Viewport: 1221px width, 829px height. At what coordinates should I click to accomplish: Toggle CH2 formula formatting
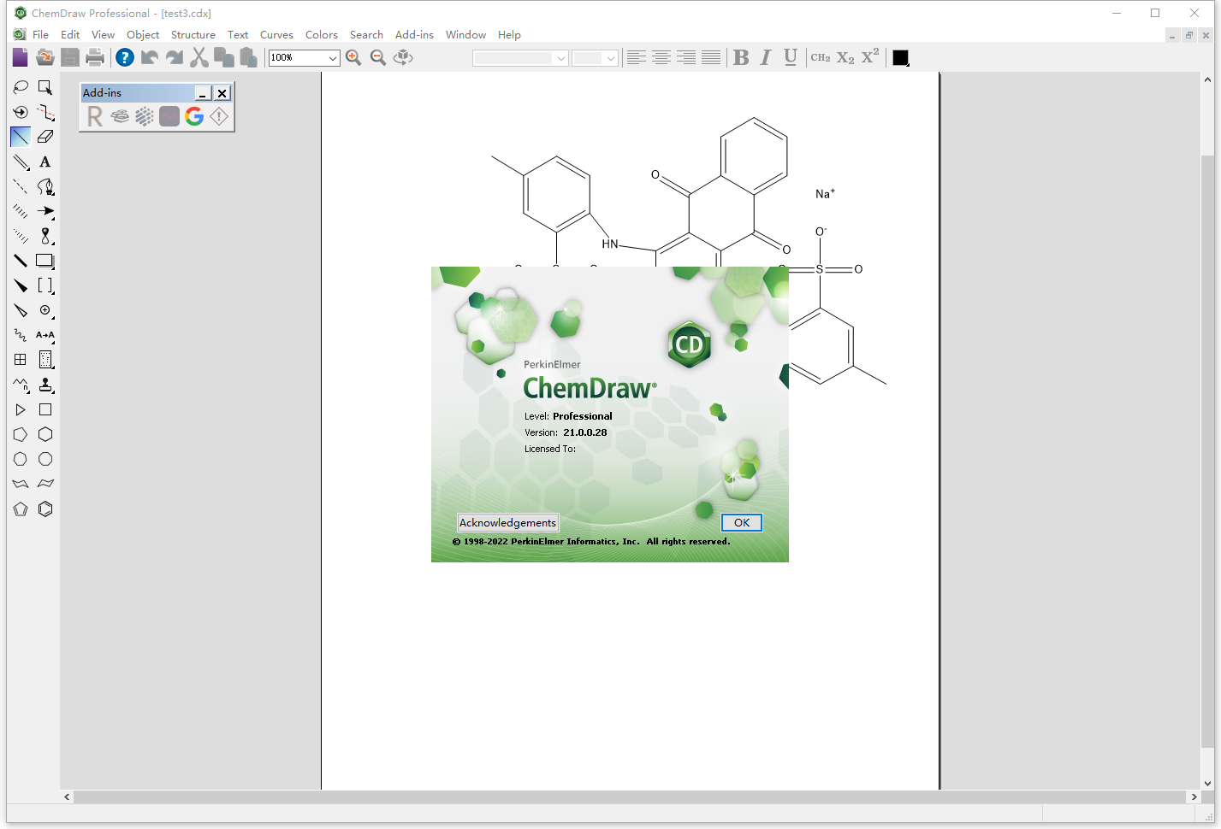point(821,57)
